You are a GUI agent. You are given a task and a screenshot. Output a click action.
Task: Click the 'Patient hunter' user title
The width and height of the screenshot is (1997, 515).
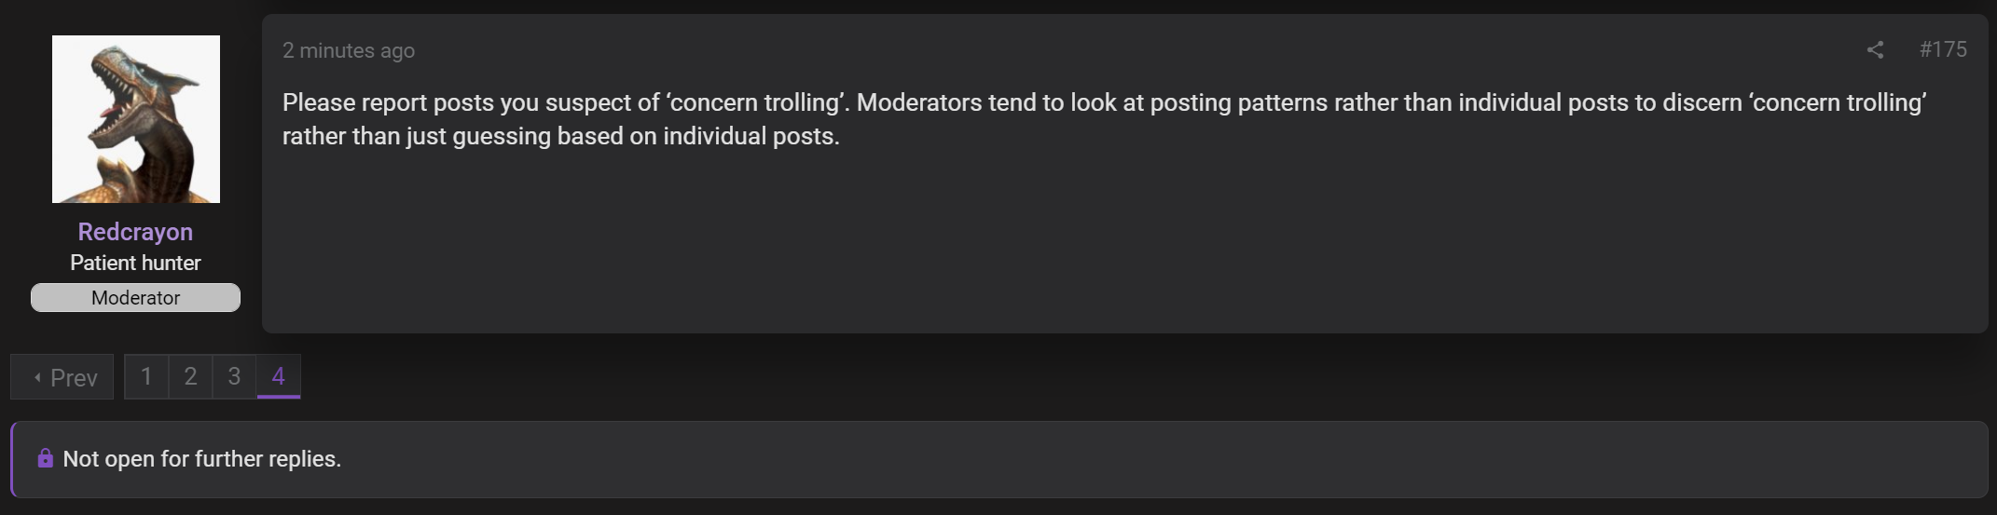pyautogui.click(x=135, y=263)
